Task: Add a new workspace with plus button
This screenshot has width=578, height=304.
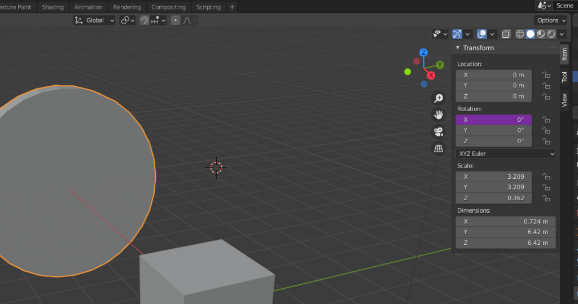Action: point(232,7)
